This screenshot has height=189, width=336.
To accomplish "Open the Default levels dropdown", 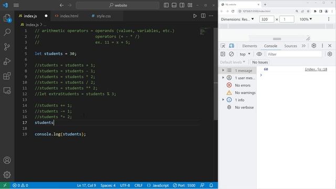I will coord(233,62).
